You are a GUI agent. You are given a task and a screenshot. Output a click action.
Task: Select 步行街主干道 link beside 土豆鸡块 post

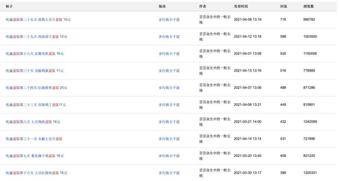click(169, 122)
